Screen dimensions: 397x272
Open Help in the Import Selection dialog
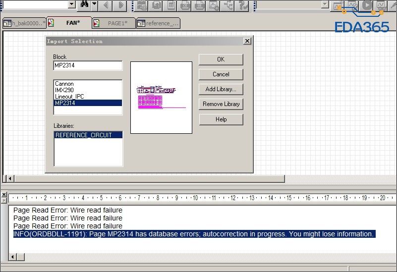221,119
